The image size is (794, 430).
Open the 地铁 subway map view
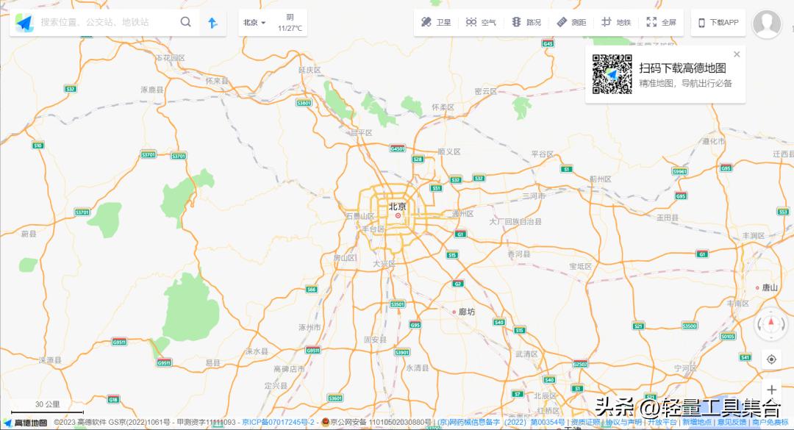tap(616, 21)
